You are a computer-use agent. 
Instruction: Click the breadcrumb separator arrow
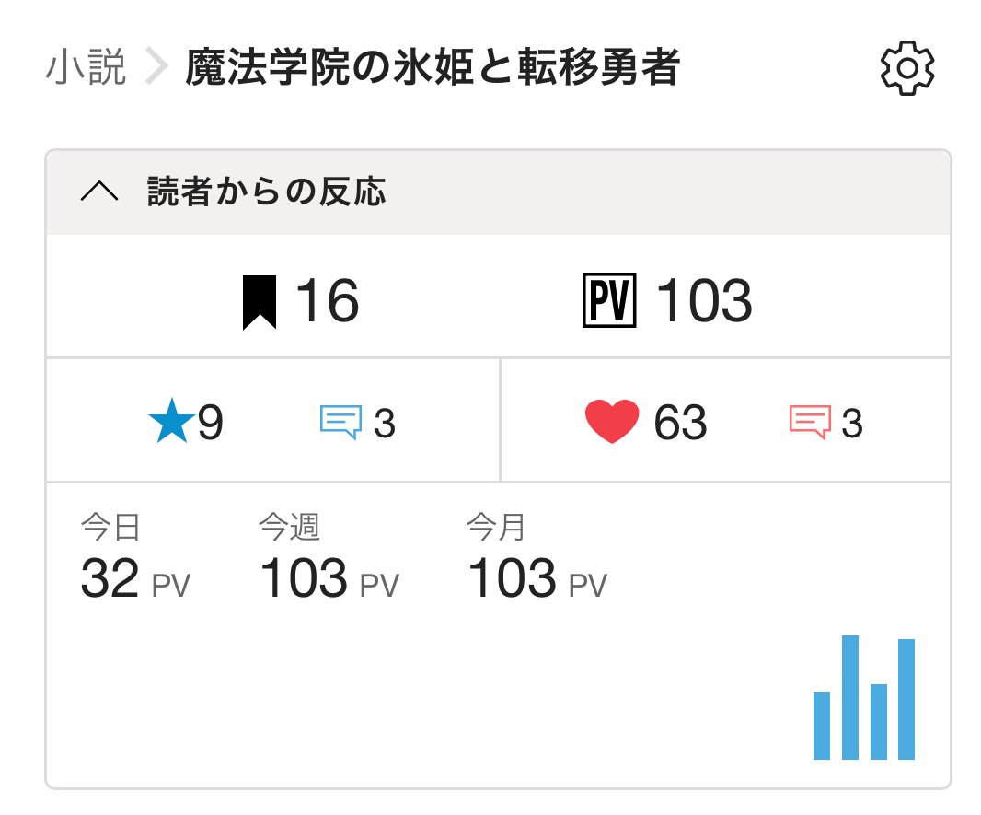point(157,69)
